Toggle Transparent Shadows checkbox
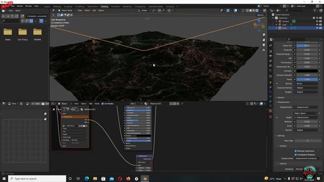The width and height of the screenshot is (324, 182). tap(296, 155)
